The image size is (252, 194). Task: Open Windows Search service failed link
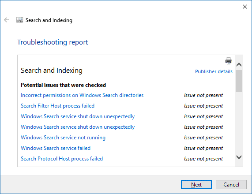pos(56,148)
